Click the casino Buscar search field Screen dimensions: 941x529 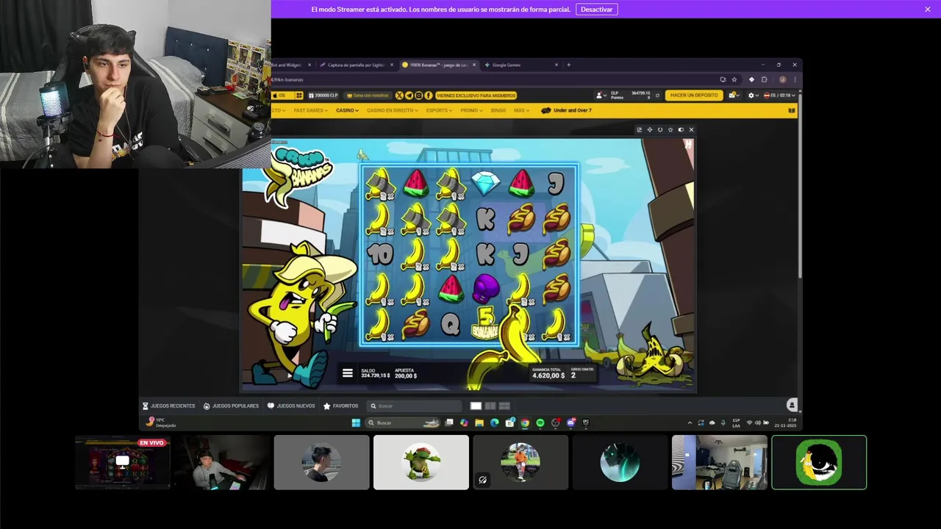pos(415,406)
